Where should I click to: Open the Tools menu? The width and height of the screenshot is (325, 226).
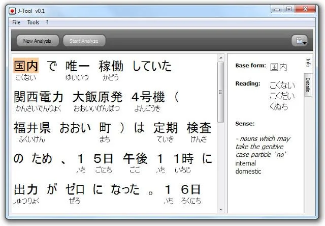click(x=33, y=22)
